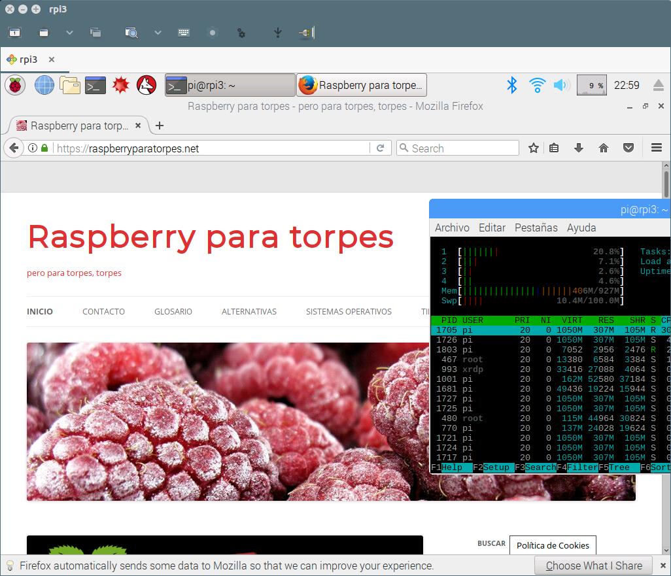Open the zoom options chevron in the toolbar
671x576 pixels.
click(x=156, y=32)
